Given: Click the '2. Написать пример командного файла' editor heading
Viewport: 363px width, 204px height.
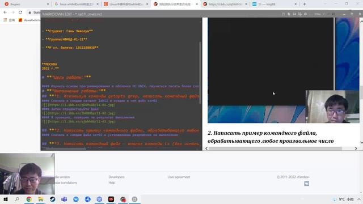Looking at the screenshot, I should [x=120, y=130].
